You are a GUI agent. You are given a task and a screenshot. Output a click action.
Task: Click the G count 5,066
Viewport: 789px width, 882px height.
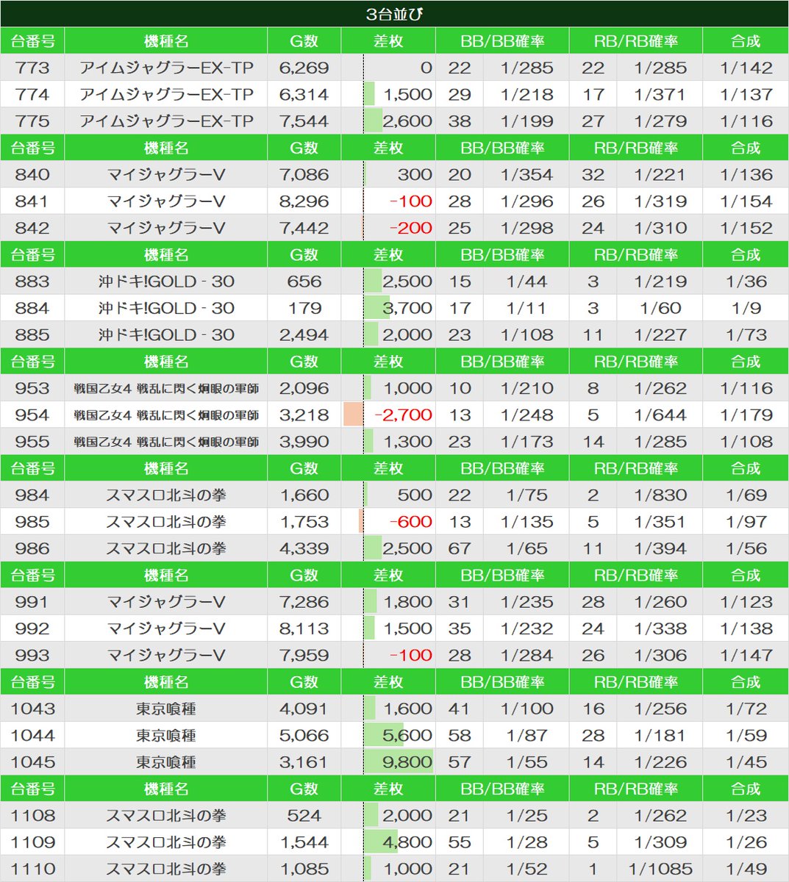click(x=304, y=736)
